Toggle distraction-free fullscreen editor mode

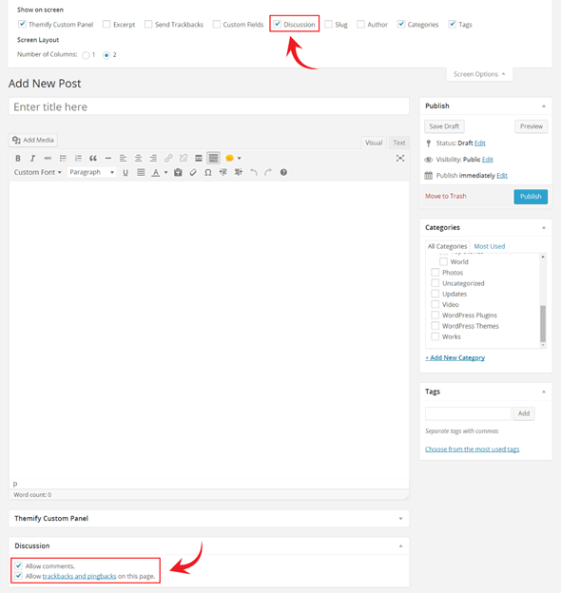coord(400,158)
